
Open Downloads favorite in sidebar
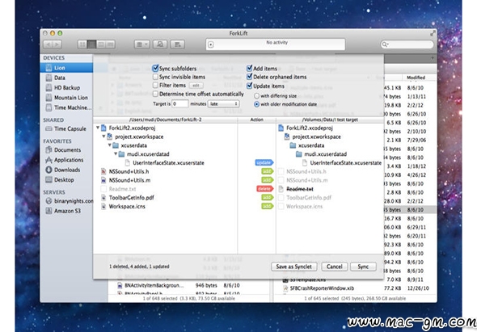click(66, 170)
